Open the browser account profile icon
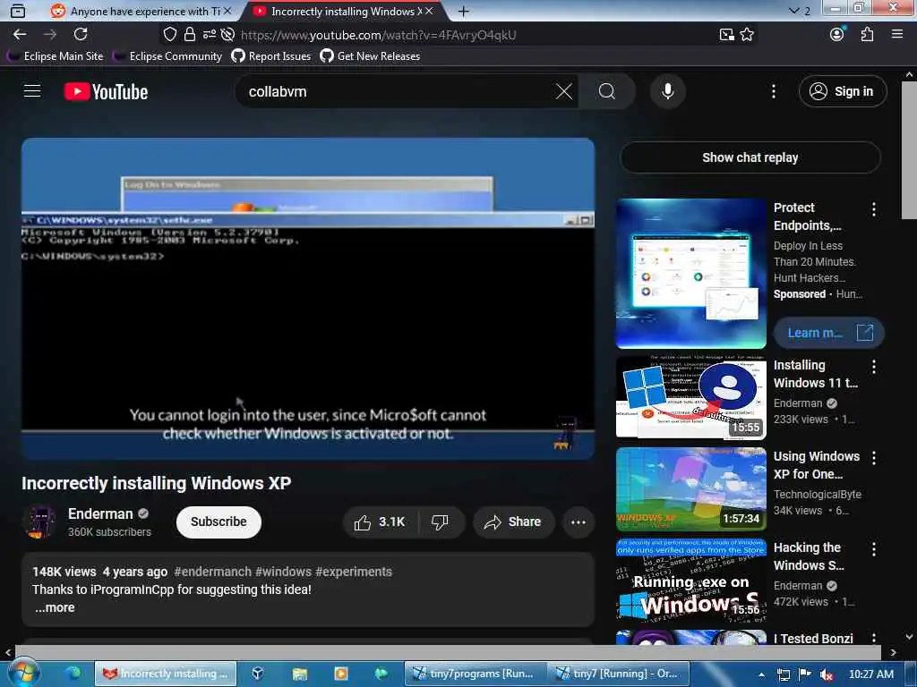 pos(837,35)
